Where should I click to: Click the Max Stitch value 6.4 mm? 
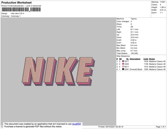click(x=134, y=45)
